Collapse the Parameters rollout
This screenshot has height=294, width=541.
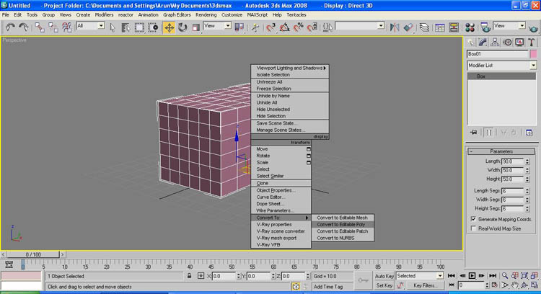coord(501,151)
